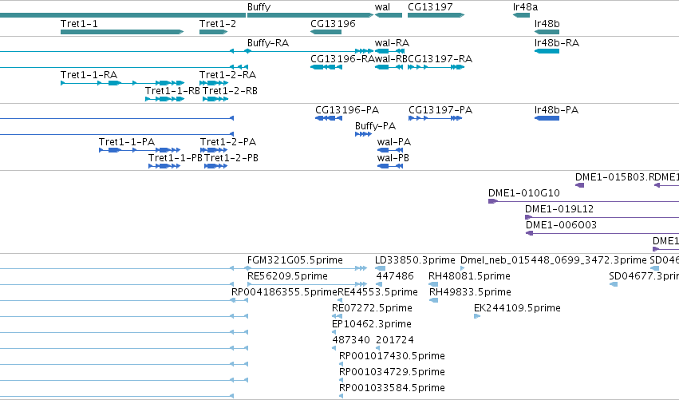
Task: Click the CG13197-PA protein label
Action: coord(440,110)
